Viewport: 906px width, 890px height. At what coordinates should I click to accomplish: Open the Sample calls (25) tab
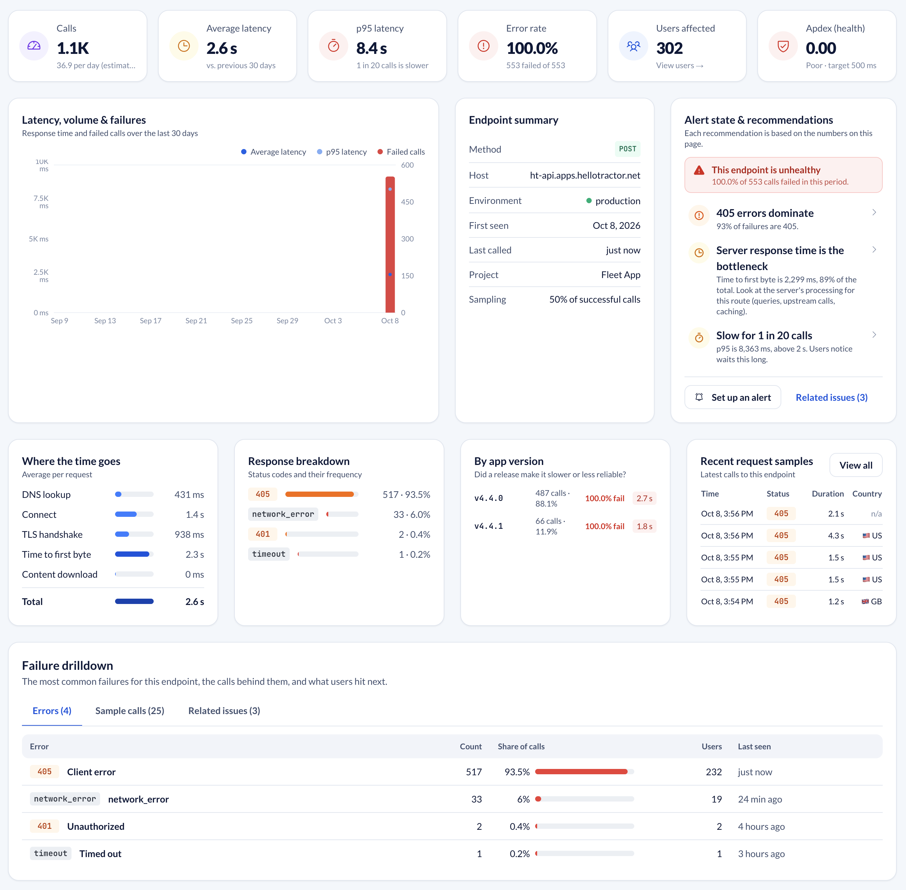(x=129, y=710)
